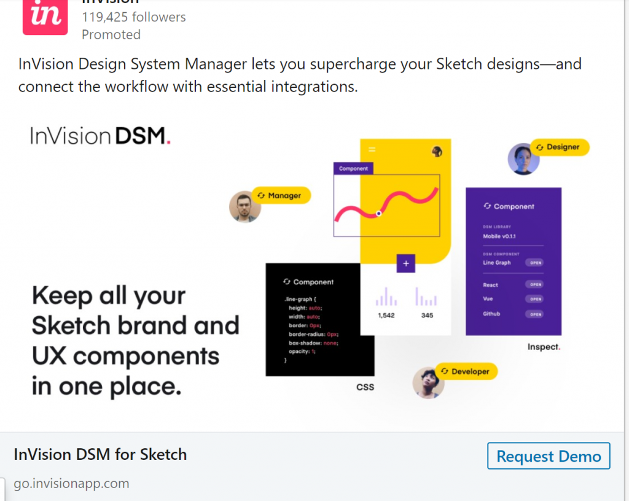Click the Mobile v0.1.1 library text
629x501 pixels.
click(499, 236)
